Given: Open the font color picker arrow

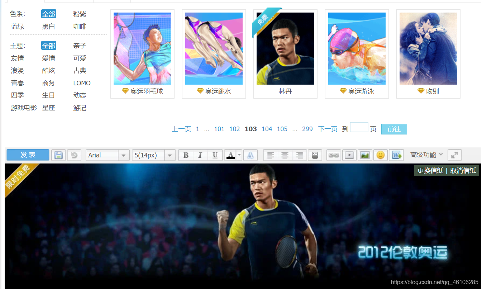Looking at the screenshot, I should 239,155.
